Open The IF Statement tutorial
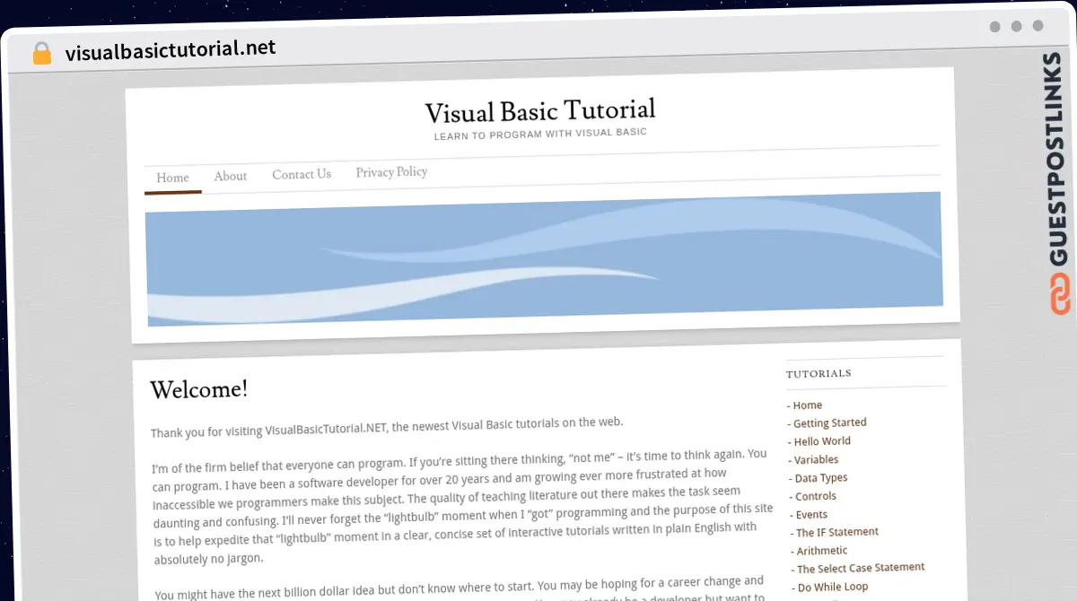 click(x=836, y=532)
